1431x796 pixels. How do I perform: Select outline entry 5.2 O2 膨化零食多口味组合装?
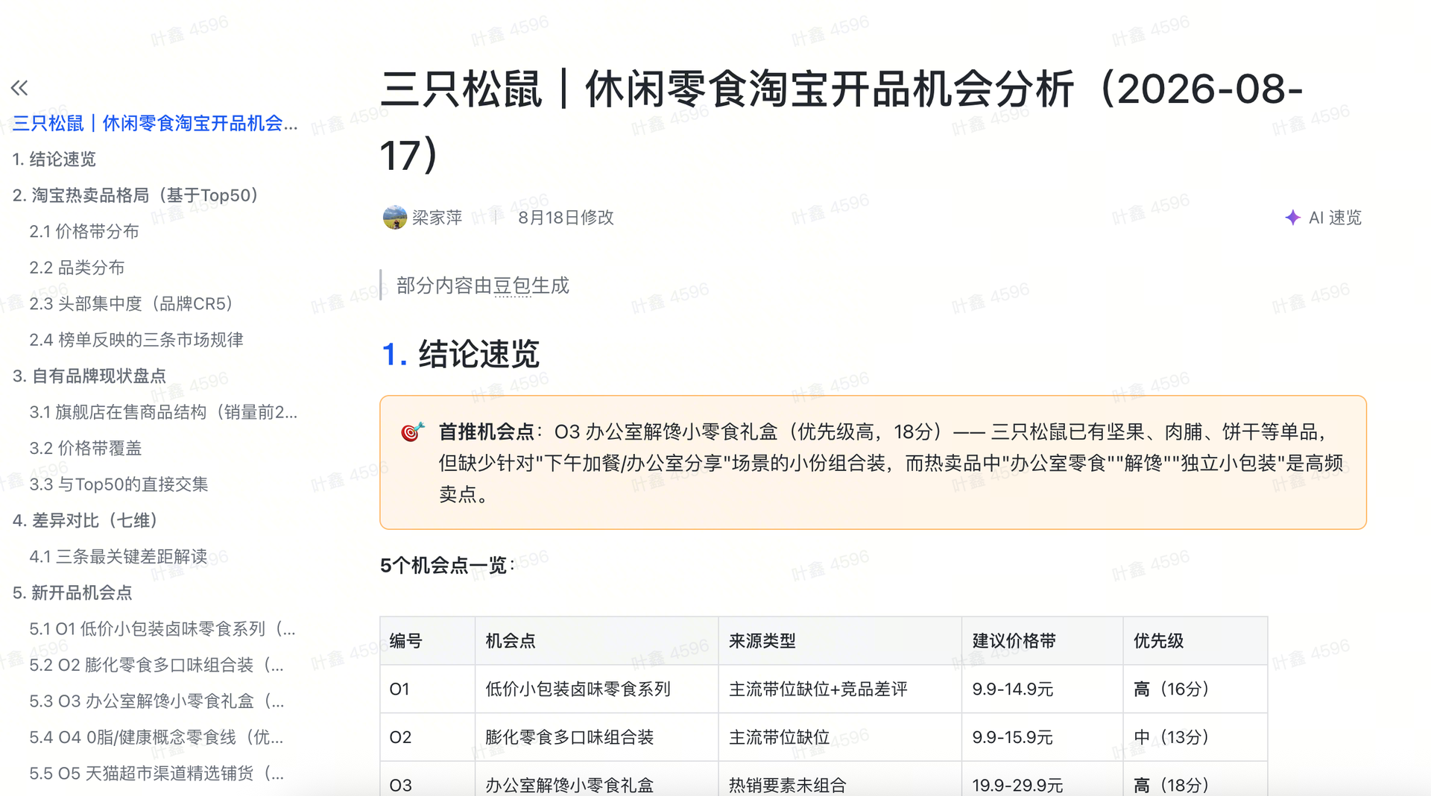pyautogui.click(x=157, y=666)
